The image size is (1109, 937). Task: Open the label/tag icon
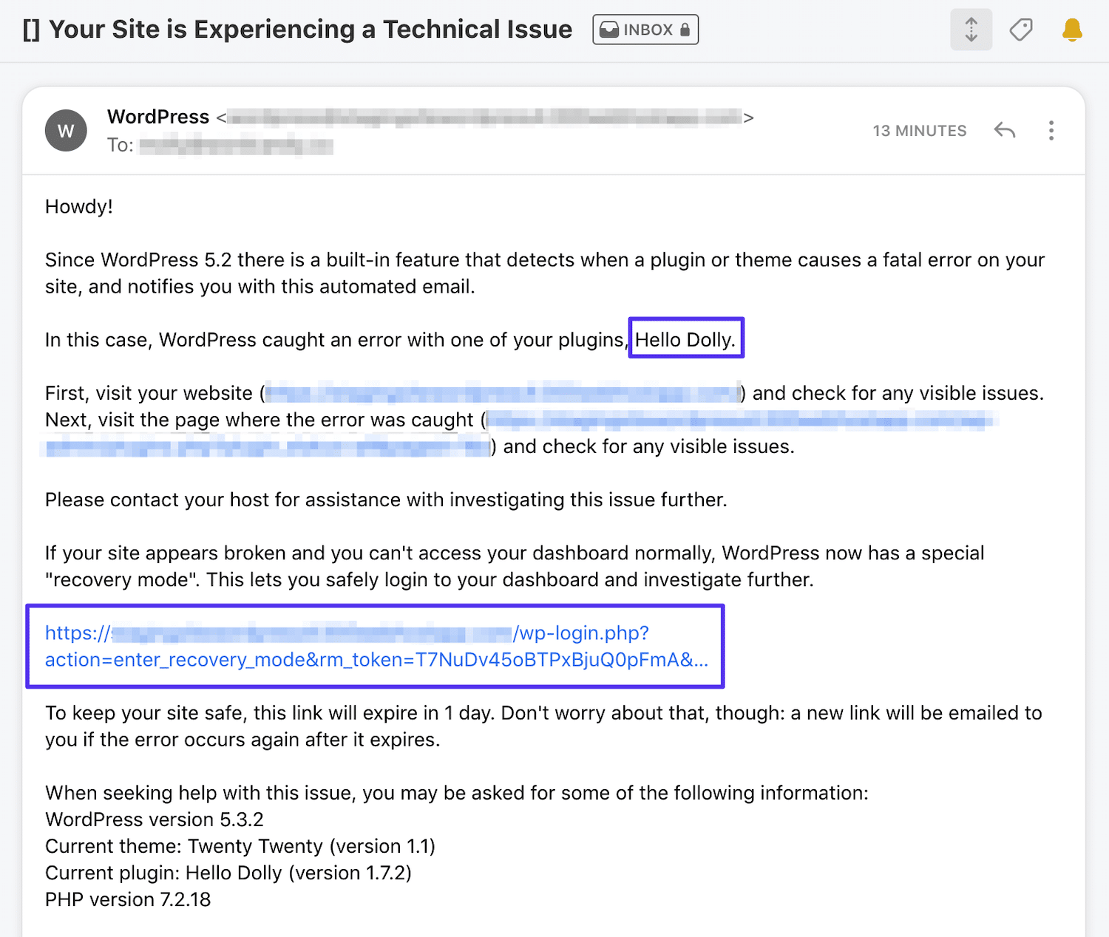(x=1020, y=29)
